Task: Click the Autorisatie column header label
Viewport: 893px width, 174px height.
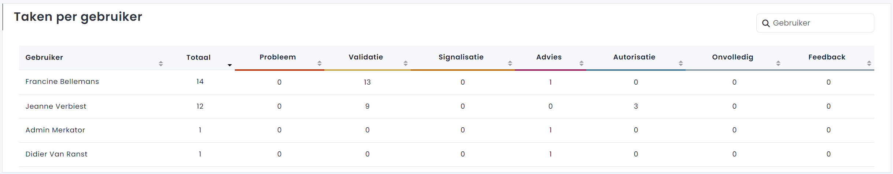Action: (x=634, y=57)
